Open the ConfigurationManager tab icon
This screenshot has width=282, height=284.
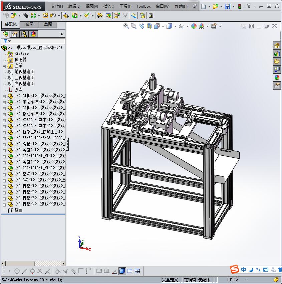(24, 34)
